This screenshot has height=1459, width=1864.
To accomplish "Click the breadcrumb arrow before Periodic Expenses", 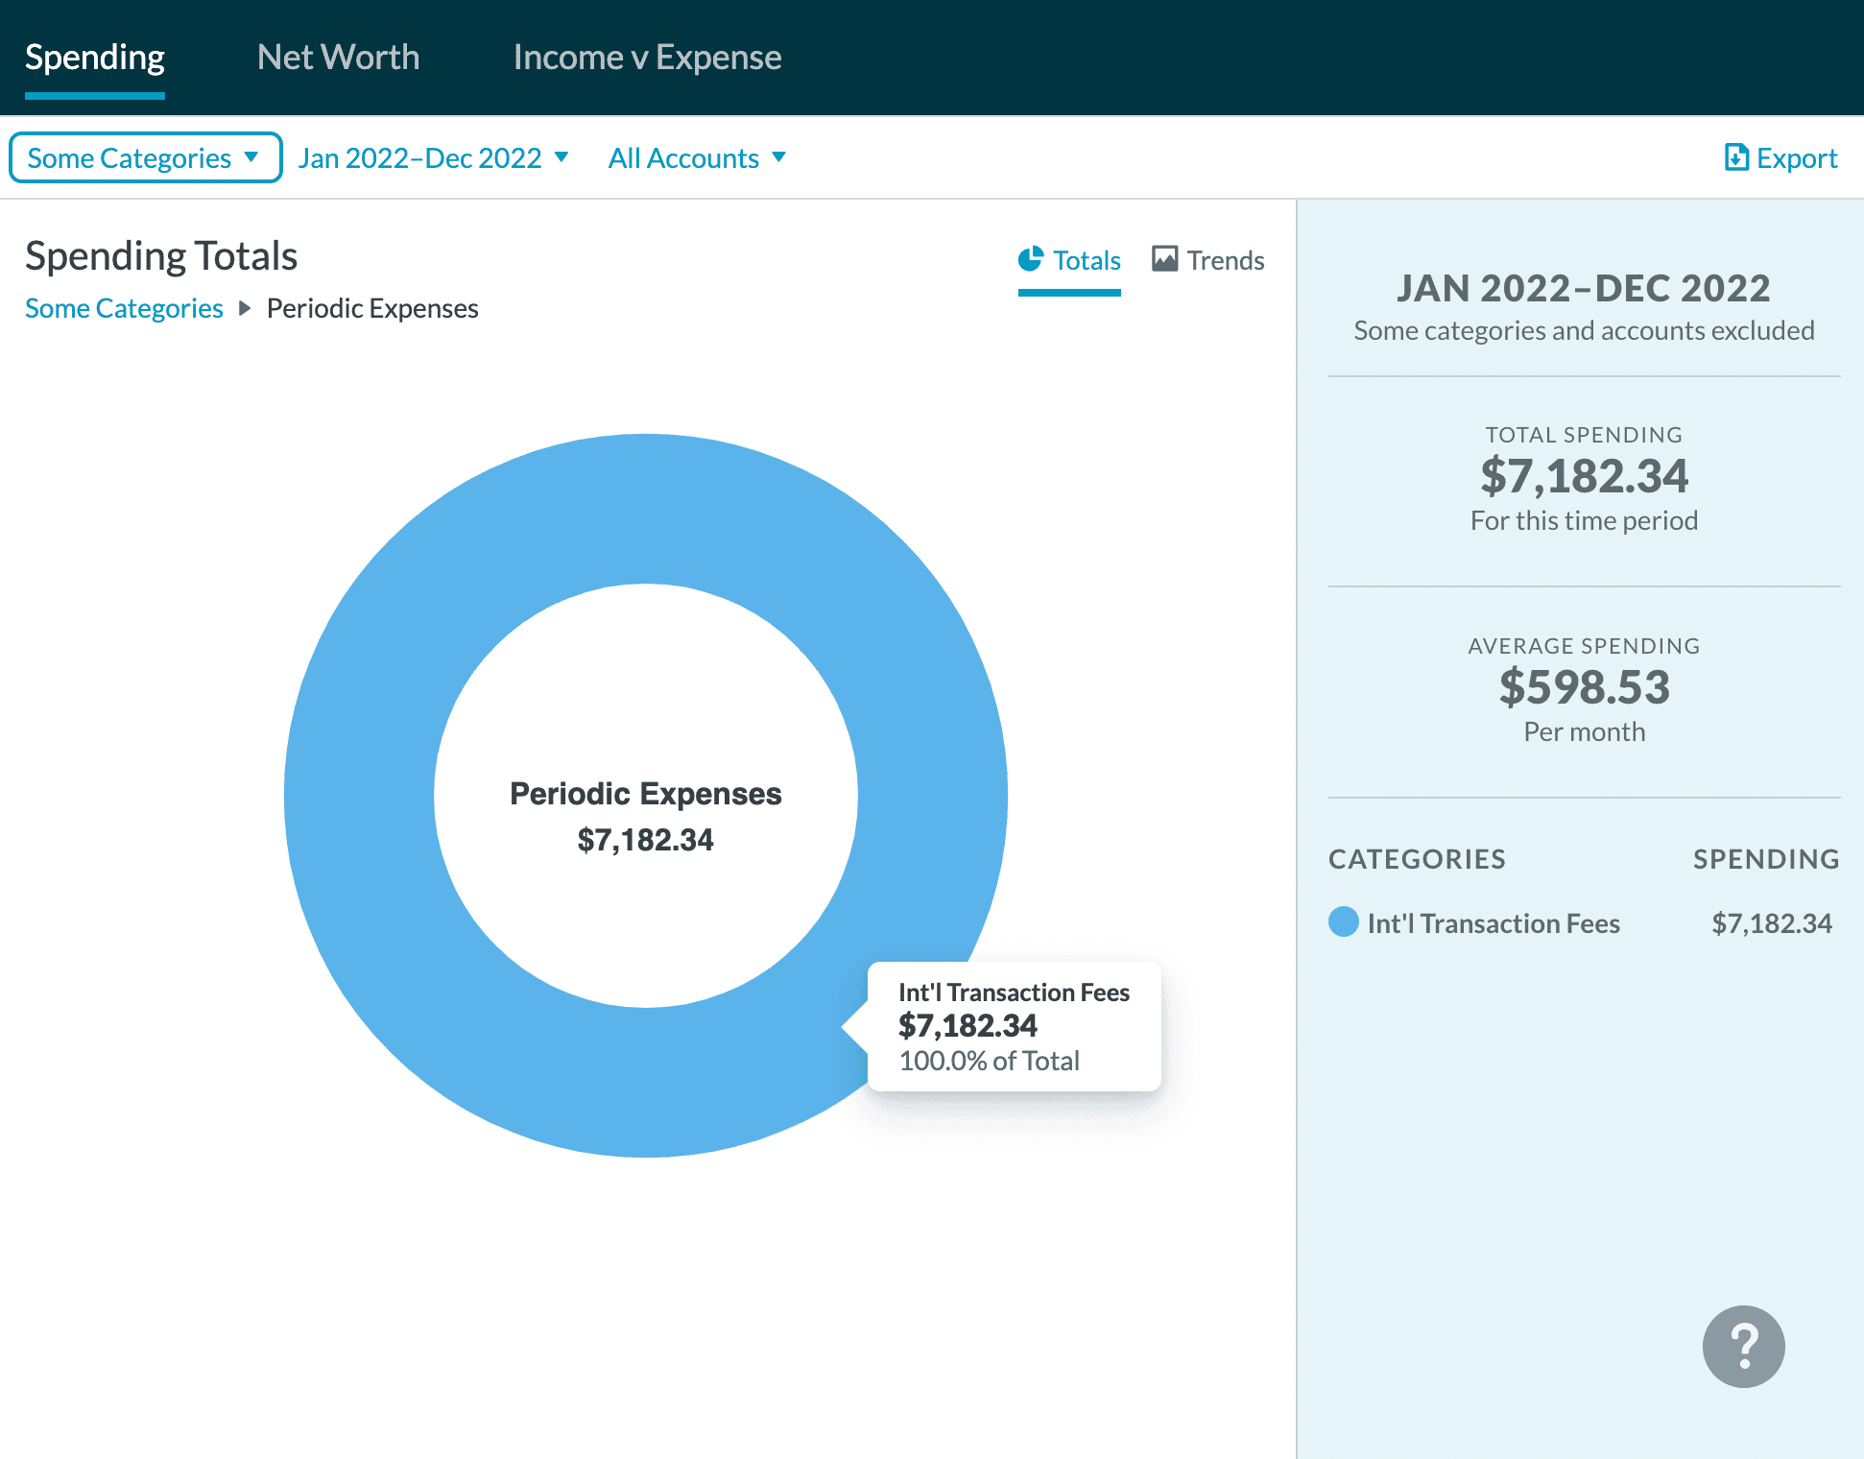I will pyautogui.click(x=245, y=308).
